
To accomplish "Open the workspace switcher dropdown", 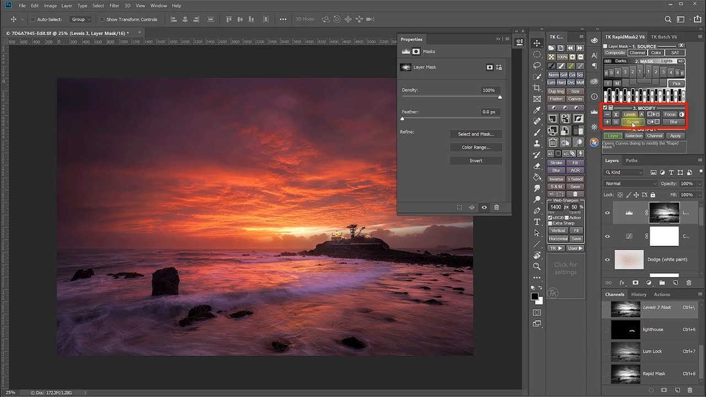I will point(682,19).
